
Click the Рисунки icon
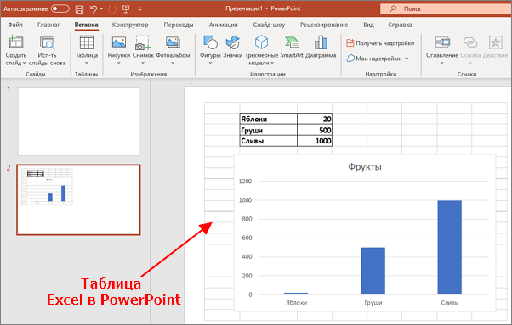tap(119, 42)
